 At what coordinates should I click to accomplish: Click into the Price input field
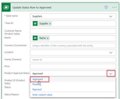(73, 66)
